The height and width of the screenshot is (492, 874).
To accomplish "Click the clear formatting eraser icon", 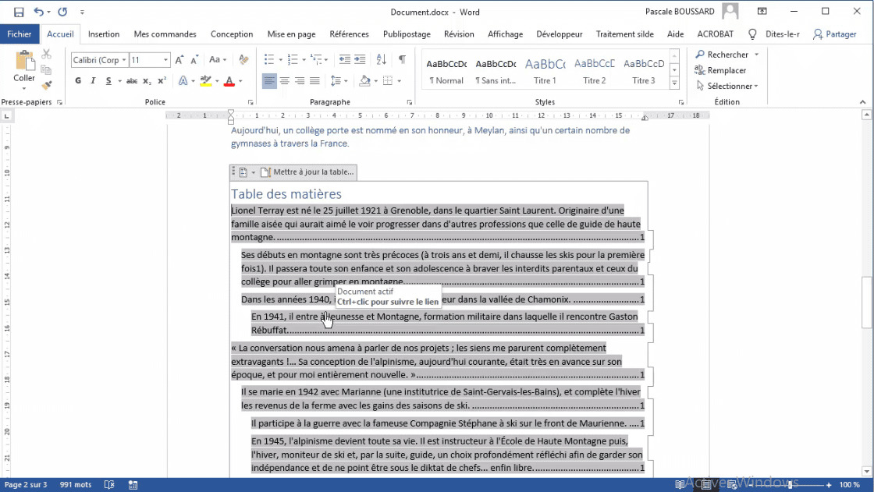I will tap(243, 60).
